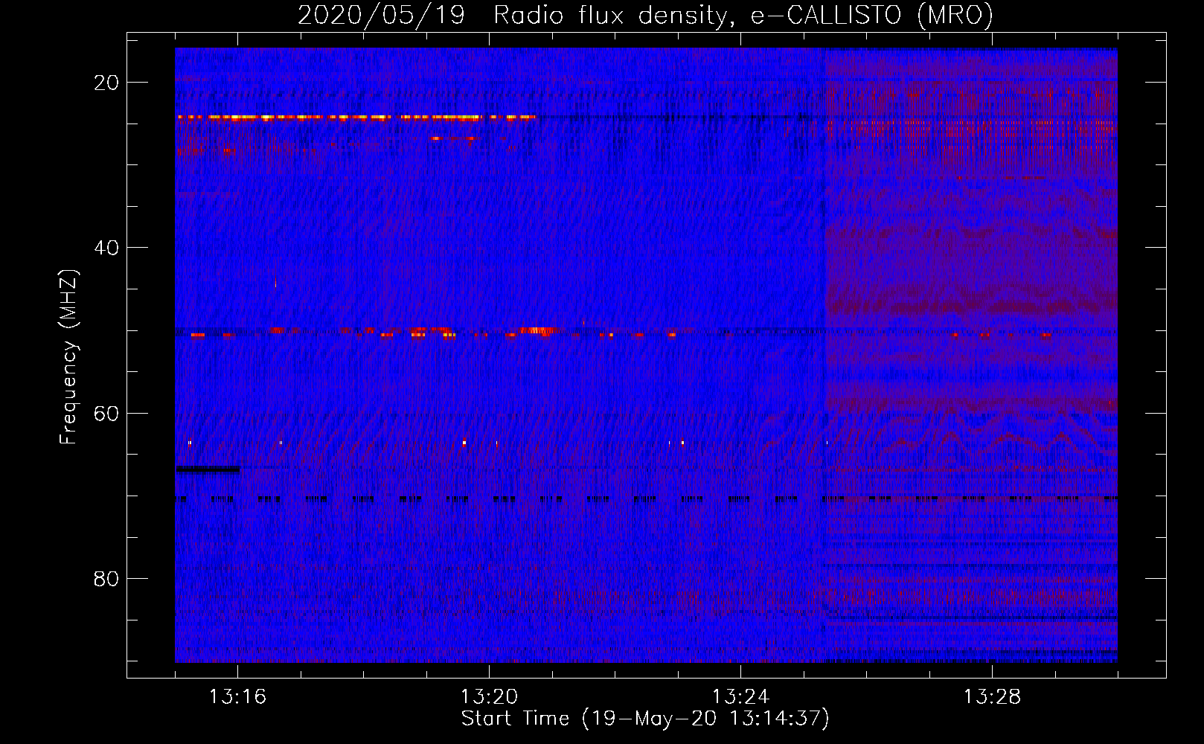
Task: Click the 13:20 time tick label
Action: (x=489, y=697)
